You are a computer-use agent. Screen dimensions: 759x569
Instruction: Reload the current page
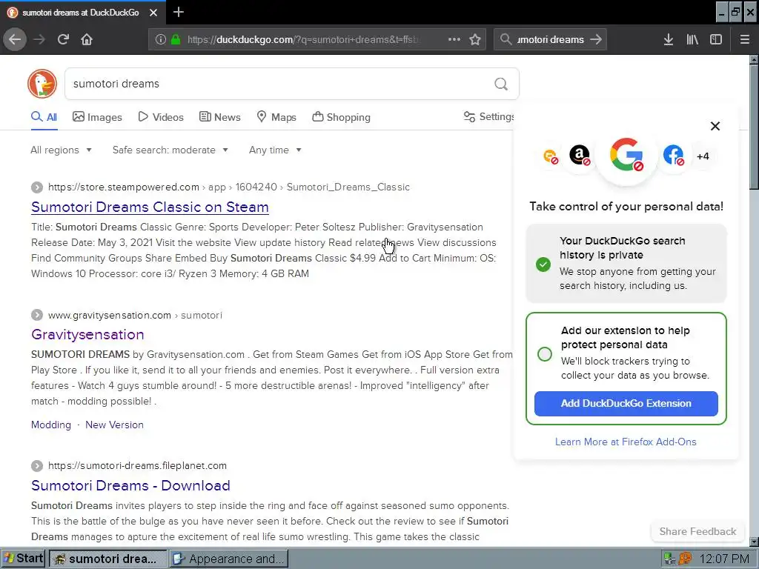[64, 39]
